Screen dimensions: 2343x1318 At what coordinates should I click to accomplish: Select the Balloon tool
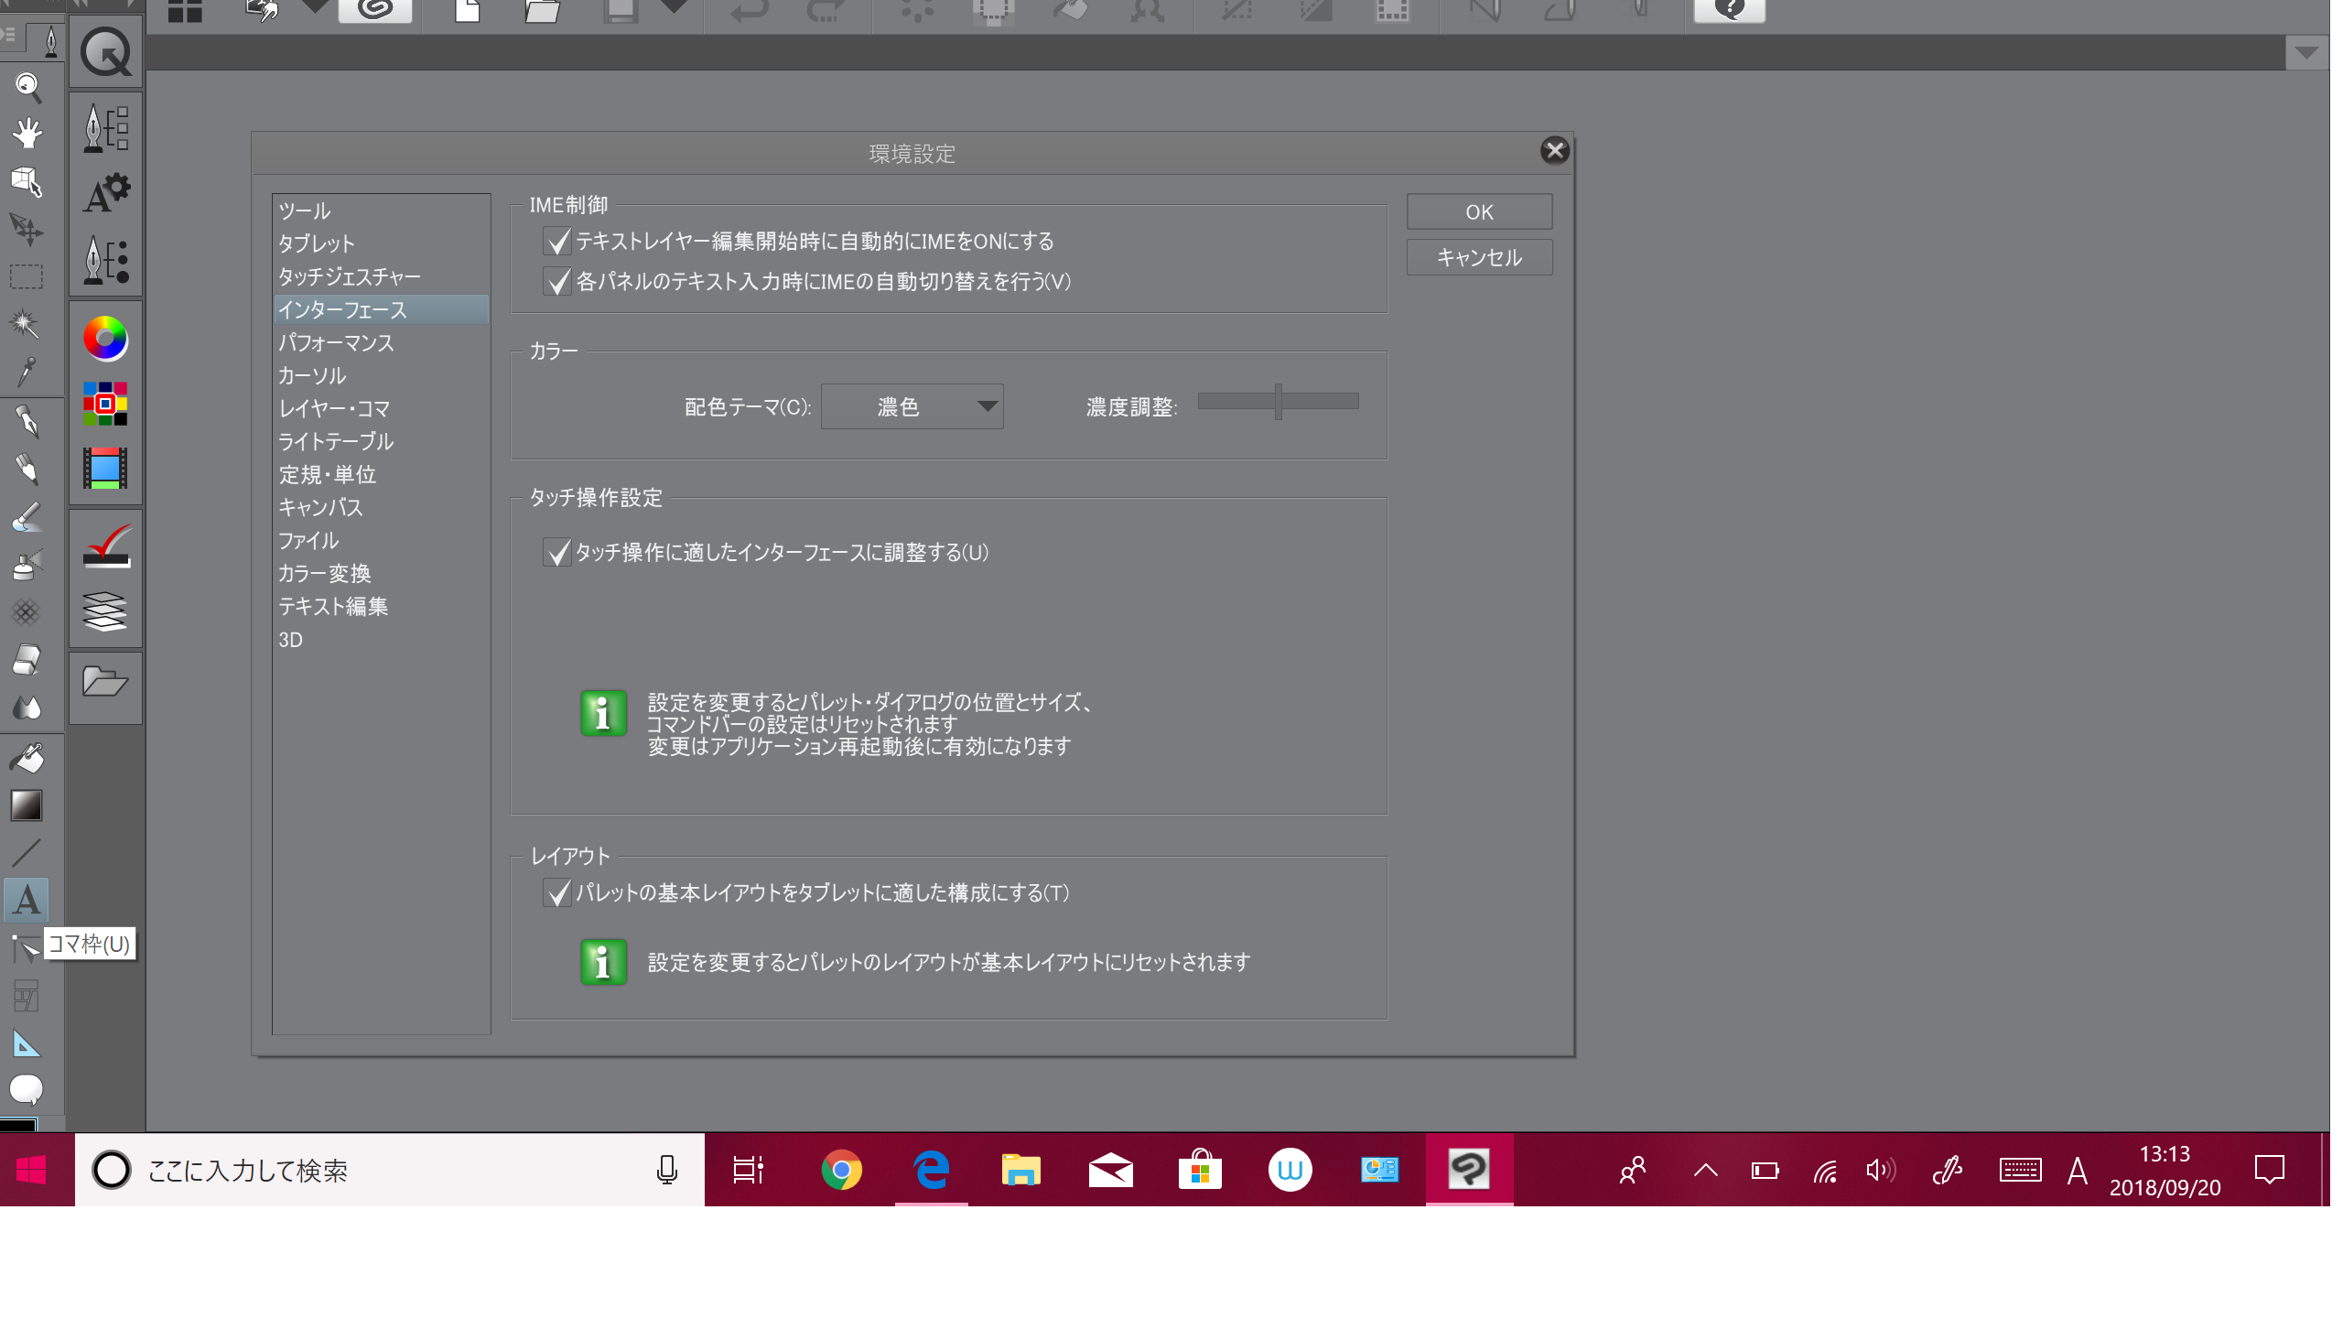click(x=26, y=1089)
